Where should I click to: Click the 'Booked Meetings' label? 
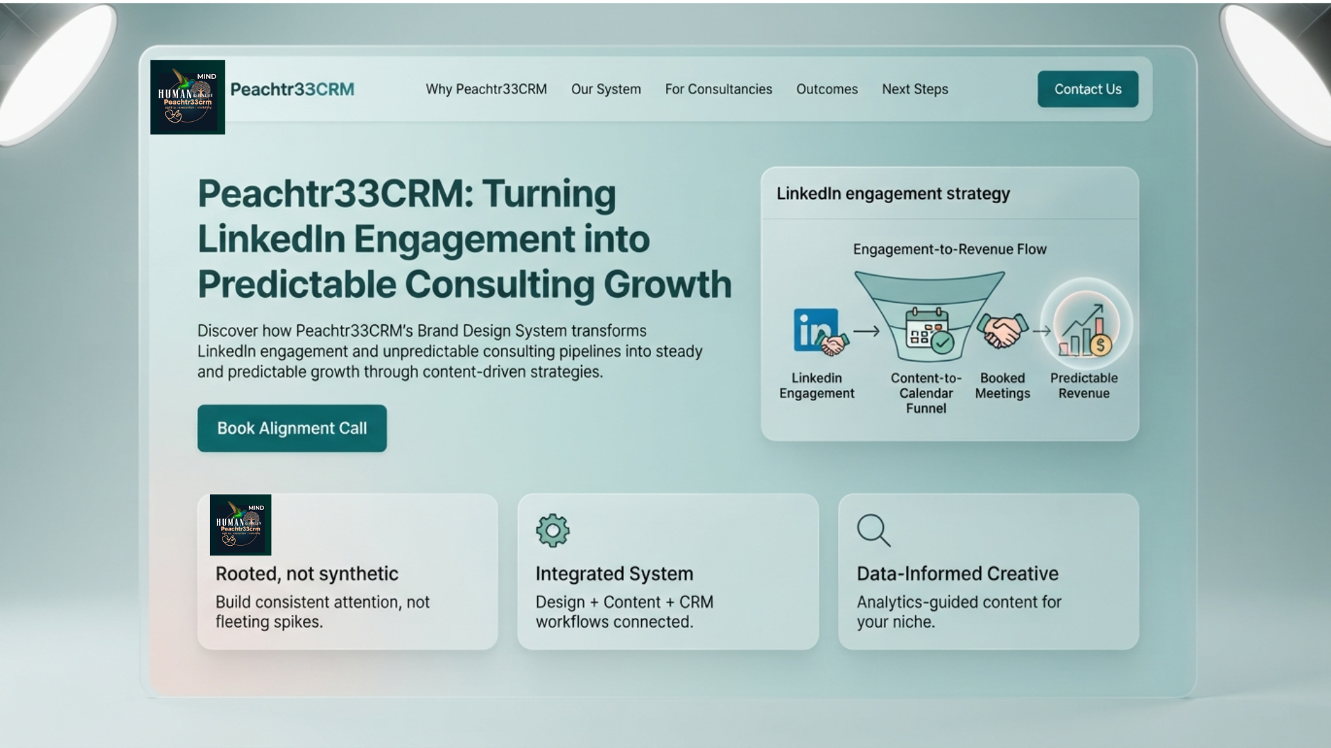(x=1002, y=386)
